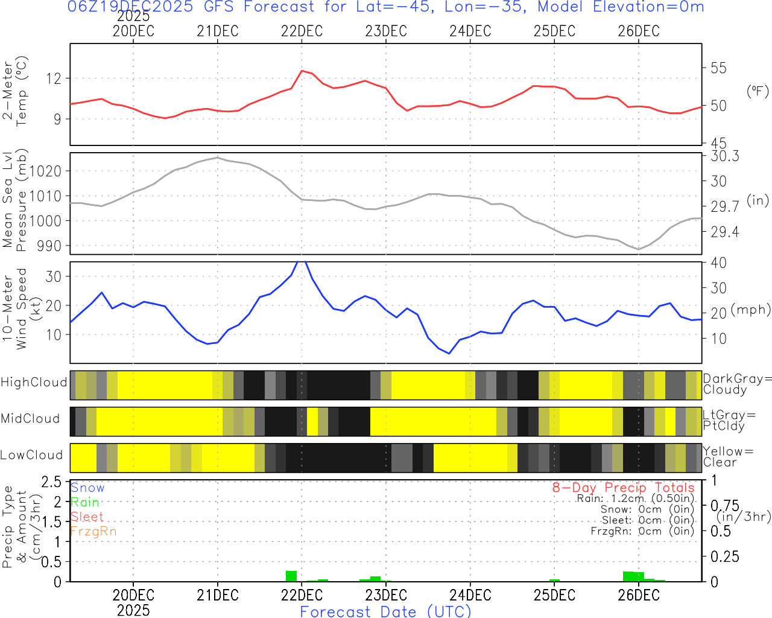This screenshot has width=772, height=618.
Task: Select the LowCloud row label
Action: tap(31, 456)
